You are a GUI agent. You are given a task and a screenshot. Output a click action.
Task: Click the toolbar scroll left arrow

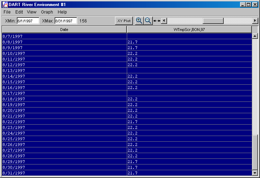163,21
